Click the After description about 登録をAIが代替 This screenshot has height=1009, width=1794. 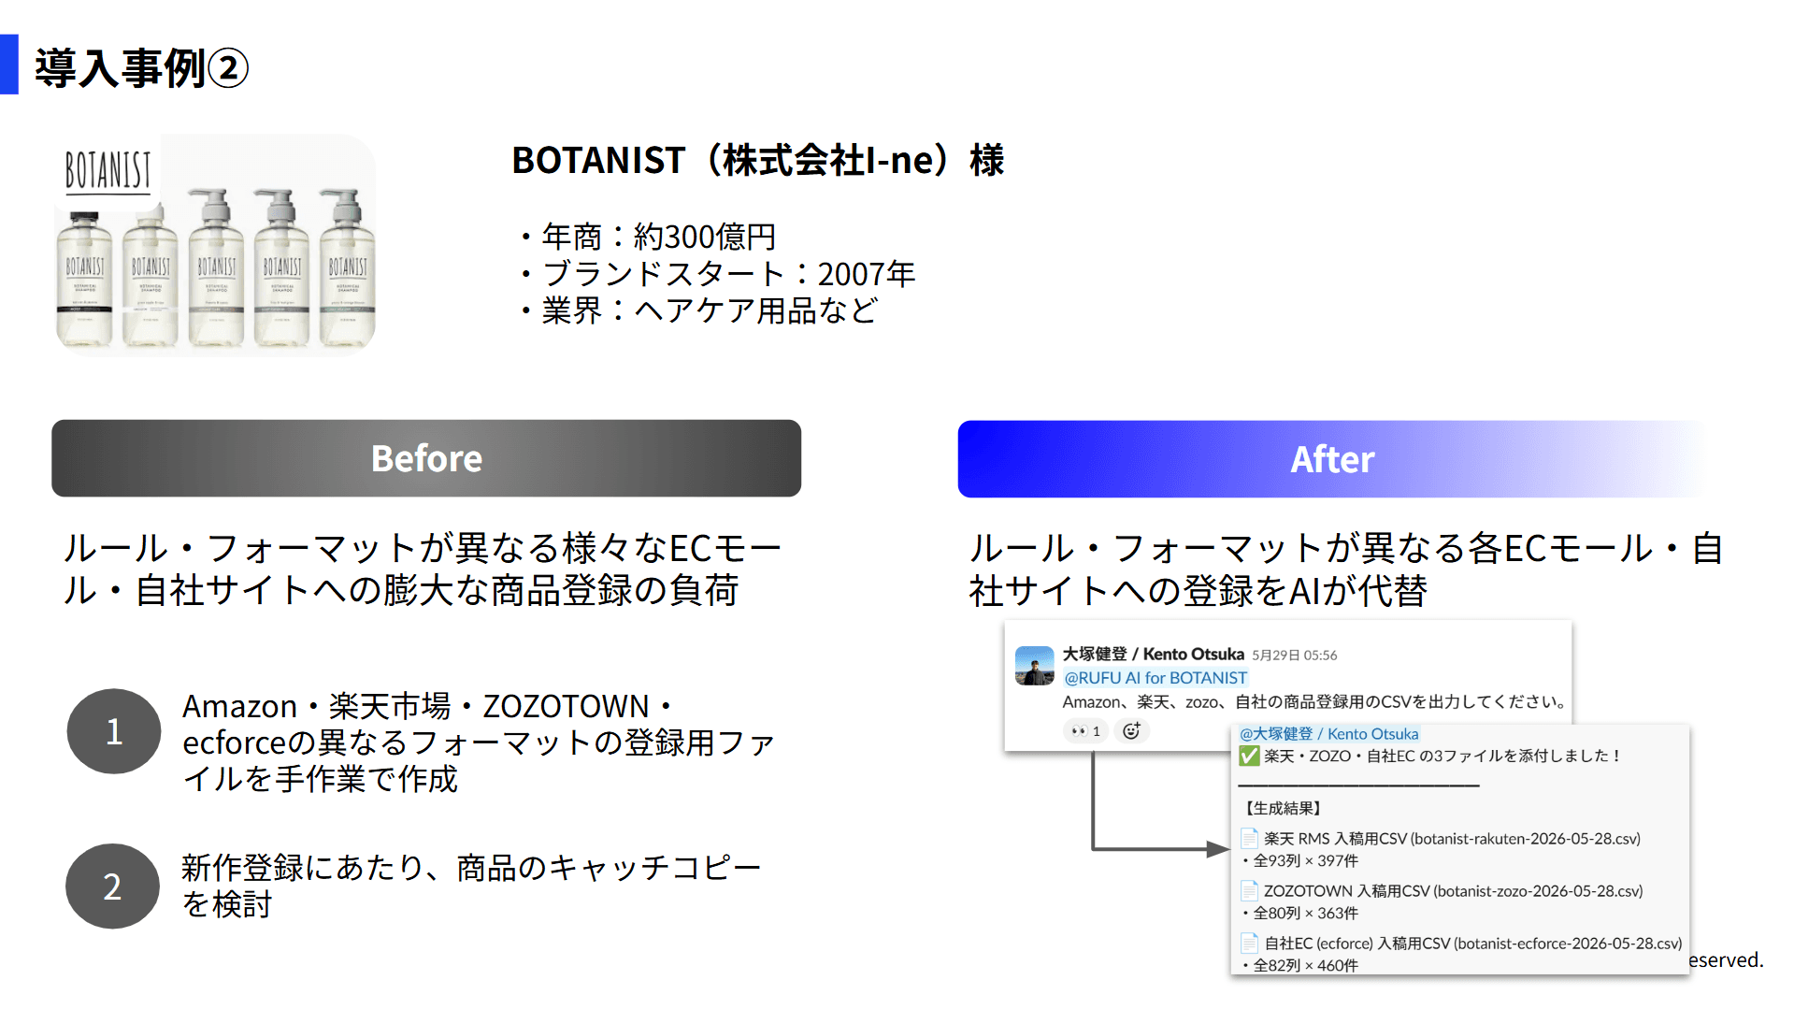click(x=1345, y=569)
